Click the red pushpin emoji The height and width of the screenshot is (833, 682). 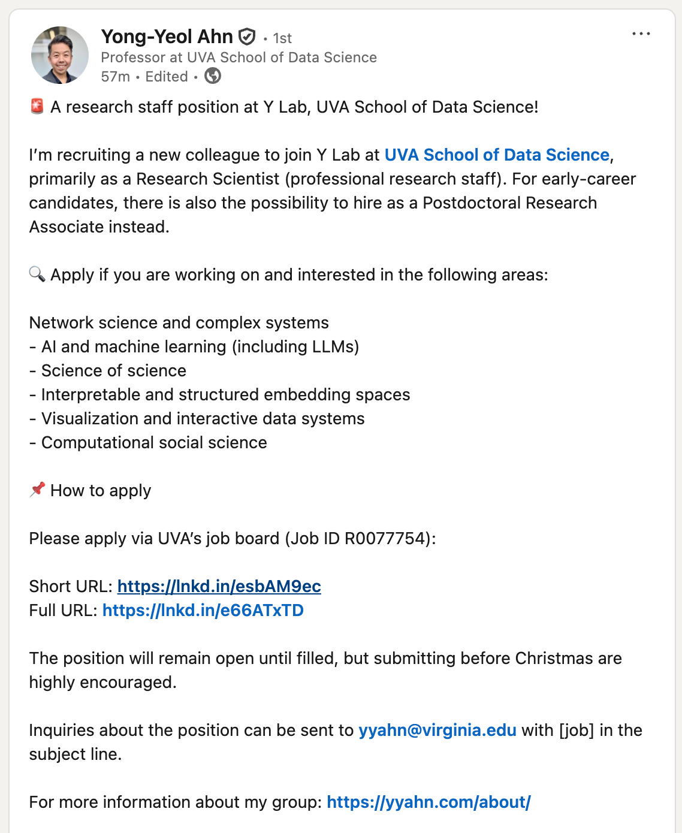[37, 490]
